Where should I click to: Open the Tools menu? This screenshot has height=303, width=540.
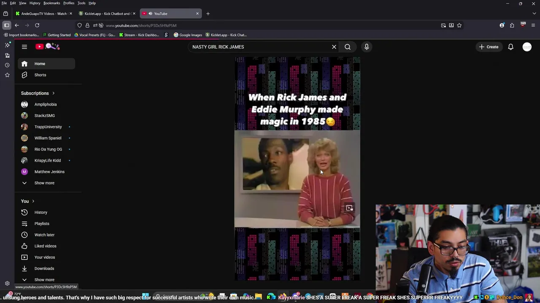click(81, 3)
